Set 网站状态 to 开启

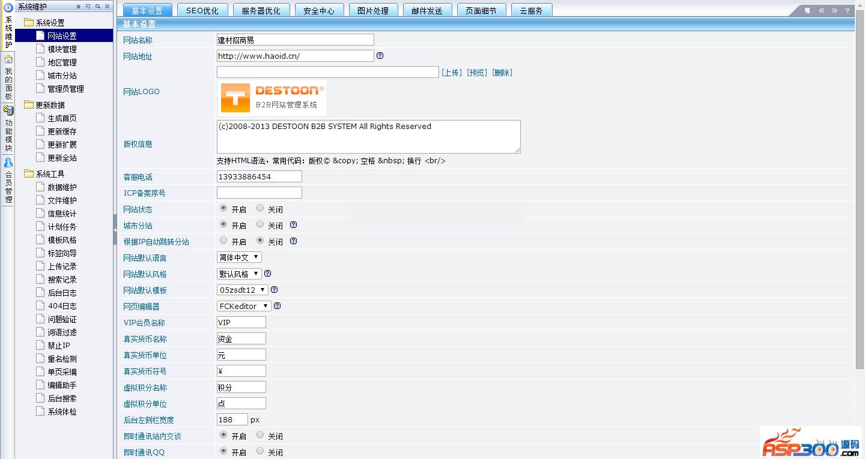tap(223, 208)
